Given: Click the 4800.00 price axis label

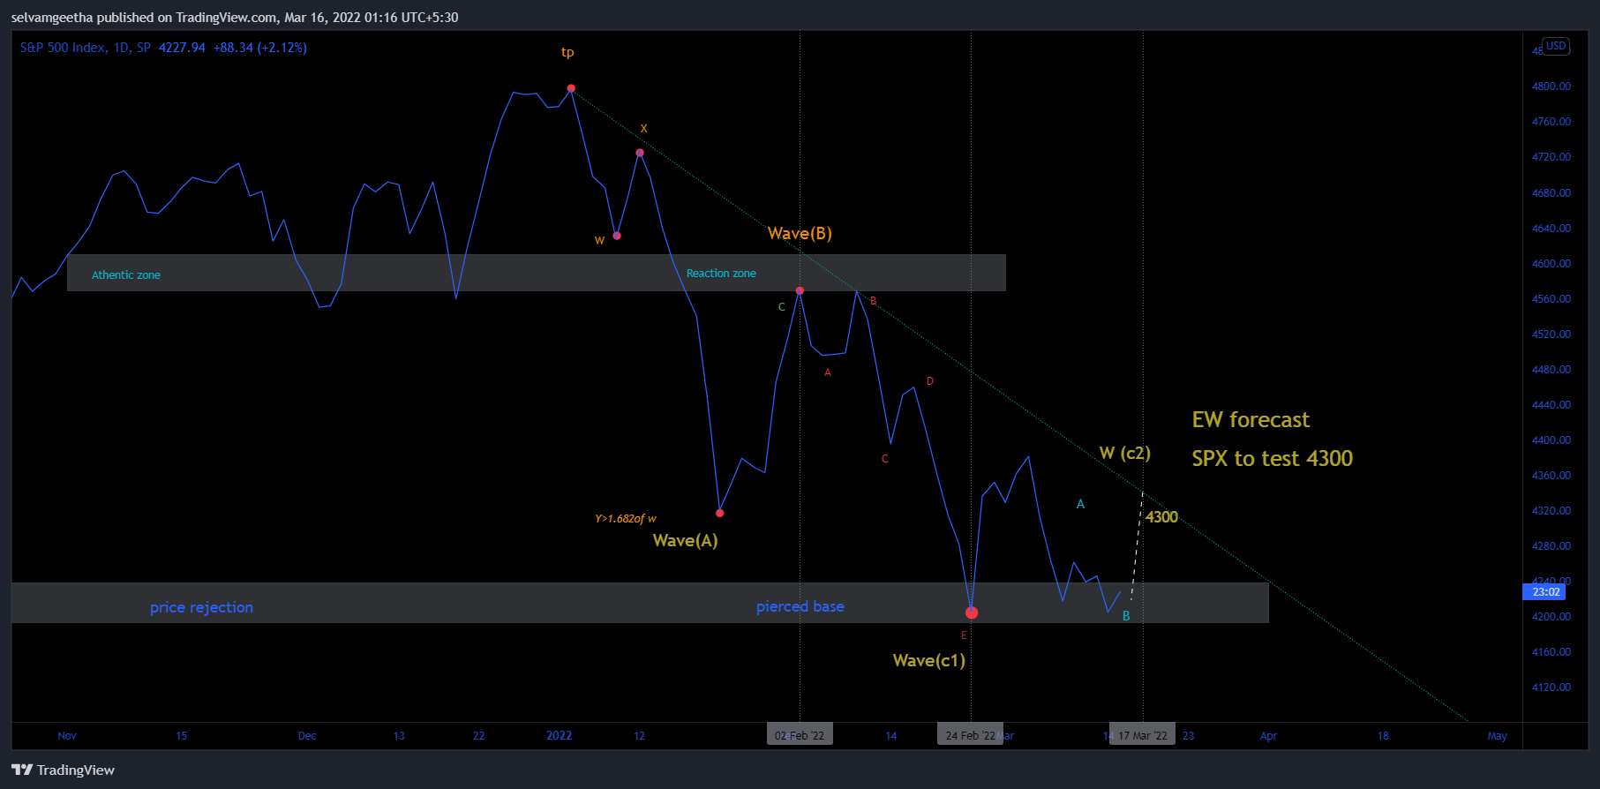Looking at the screenshot, I should (1551, 86).
